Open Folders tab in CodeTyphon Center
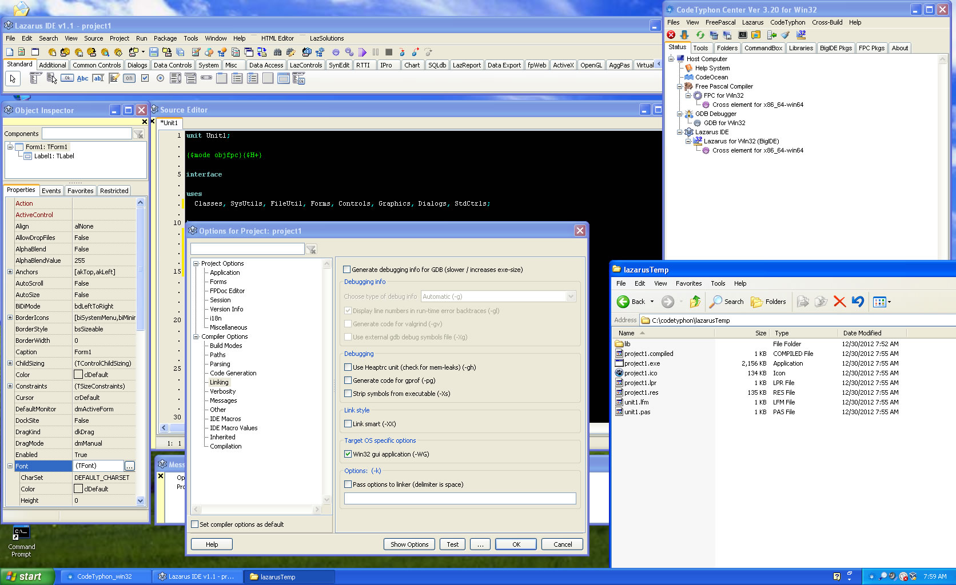This screenshot has width=956, height=585. coord(727,48)
